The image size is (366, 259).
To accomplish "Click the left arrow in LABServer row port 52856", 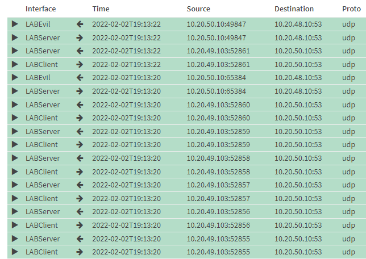I will (x=80, y=211).
